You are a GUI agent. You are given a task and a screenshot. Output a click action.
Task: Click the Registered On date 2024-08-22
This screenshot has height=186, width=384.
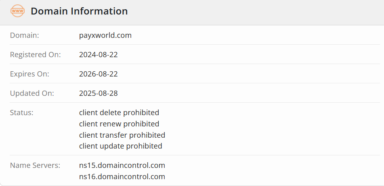click(x=99, y=55)
